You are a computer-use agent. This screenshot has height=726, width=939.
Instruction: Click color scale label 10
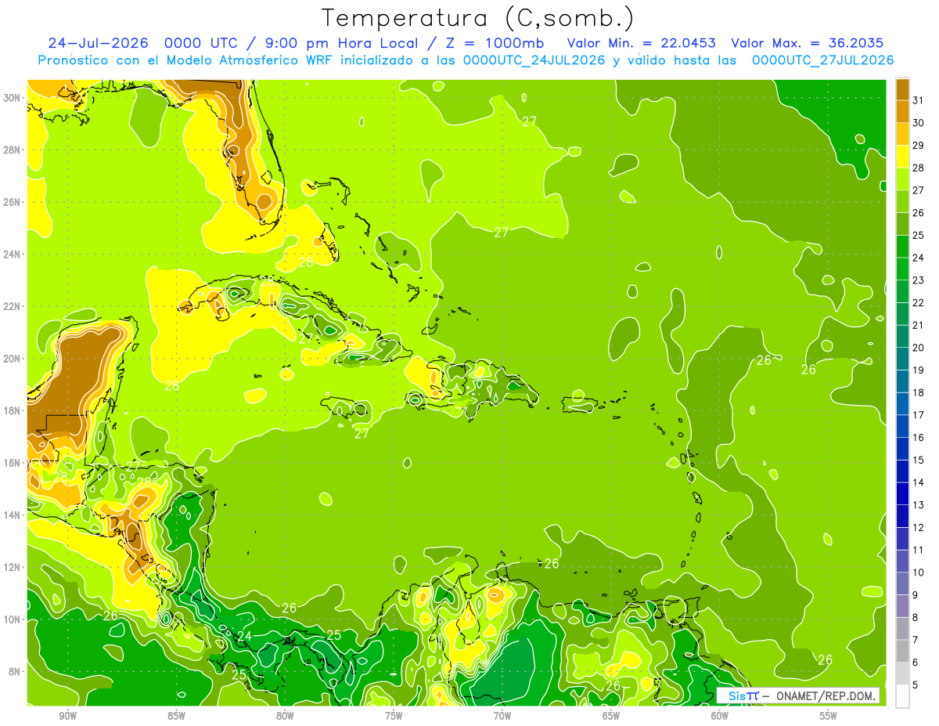(918, 572)
